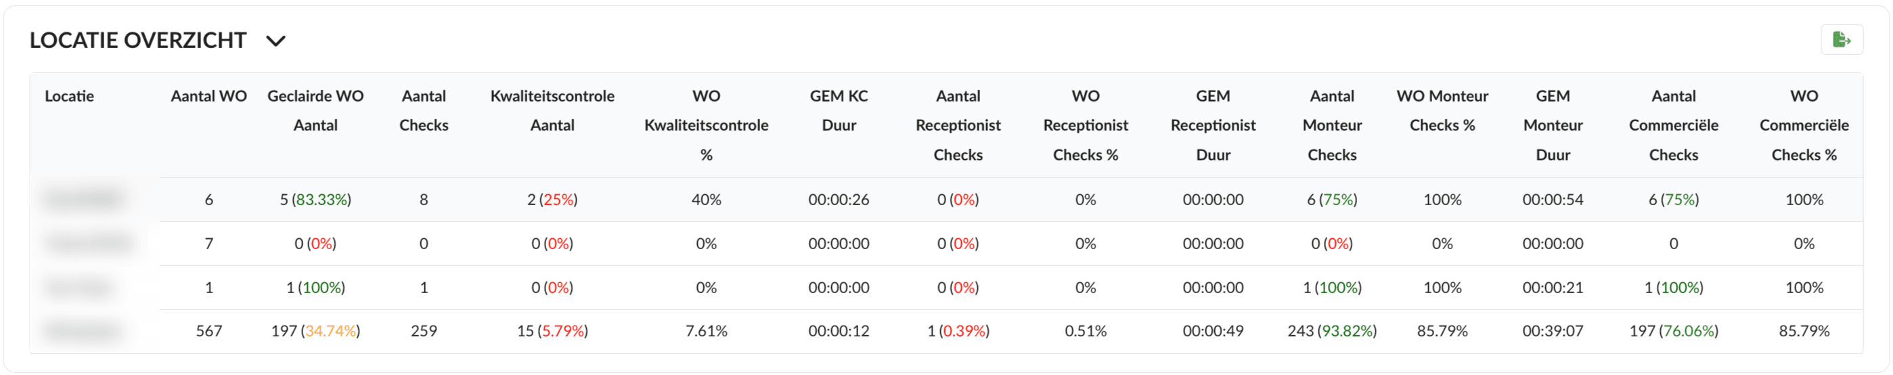Click WO Kwaliteitscontrole % column header
The height and width of the screenshot is (375, 1893).
(705, 125)
